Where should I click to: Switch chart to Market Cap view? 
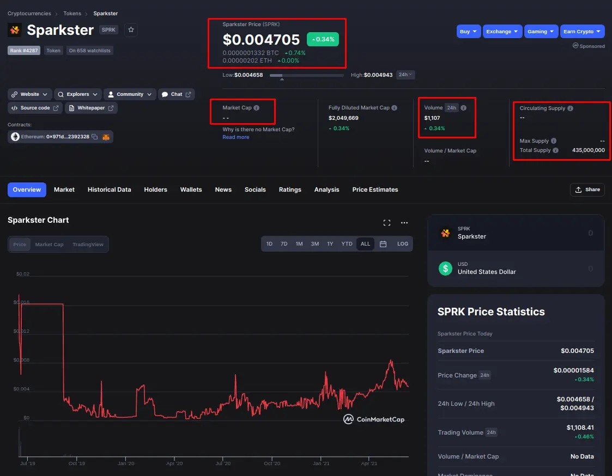(x=49, y=245)
